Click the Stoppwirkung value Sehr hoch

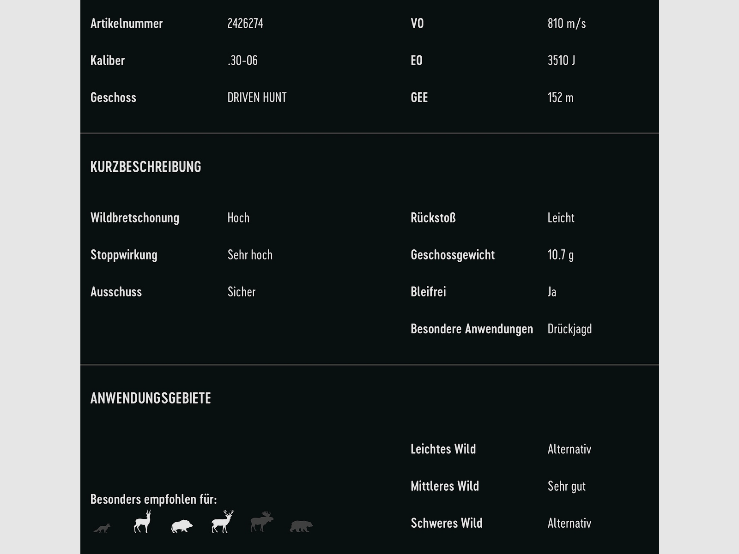coord(250,255)
